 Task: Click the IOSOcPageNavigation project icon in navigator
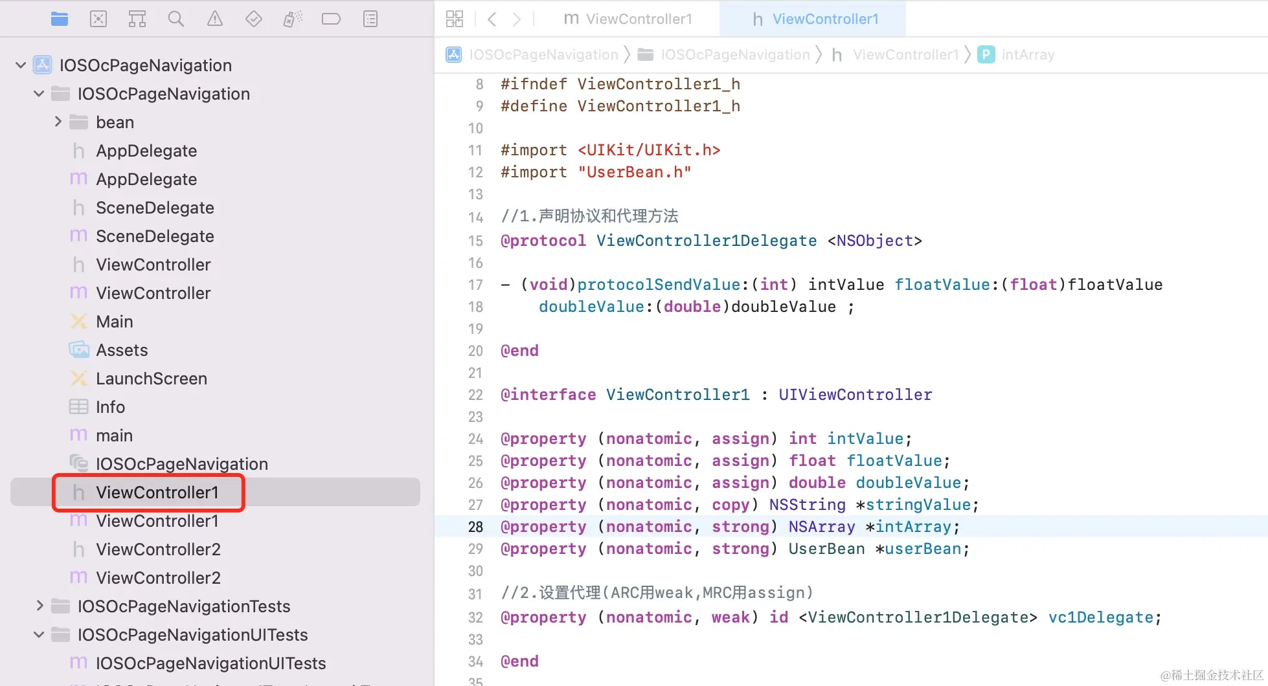43,65
